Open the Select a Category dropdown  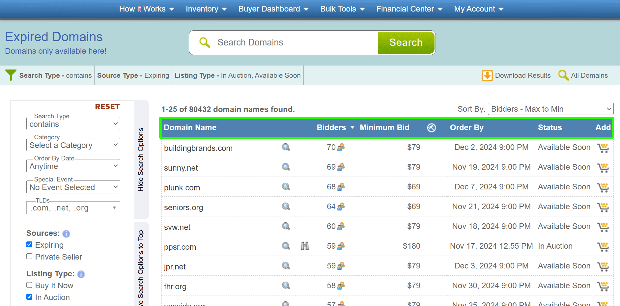pos(73,145)
